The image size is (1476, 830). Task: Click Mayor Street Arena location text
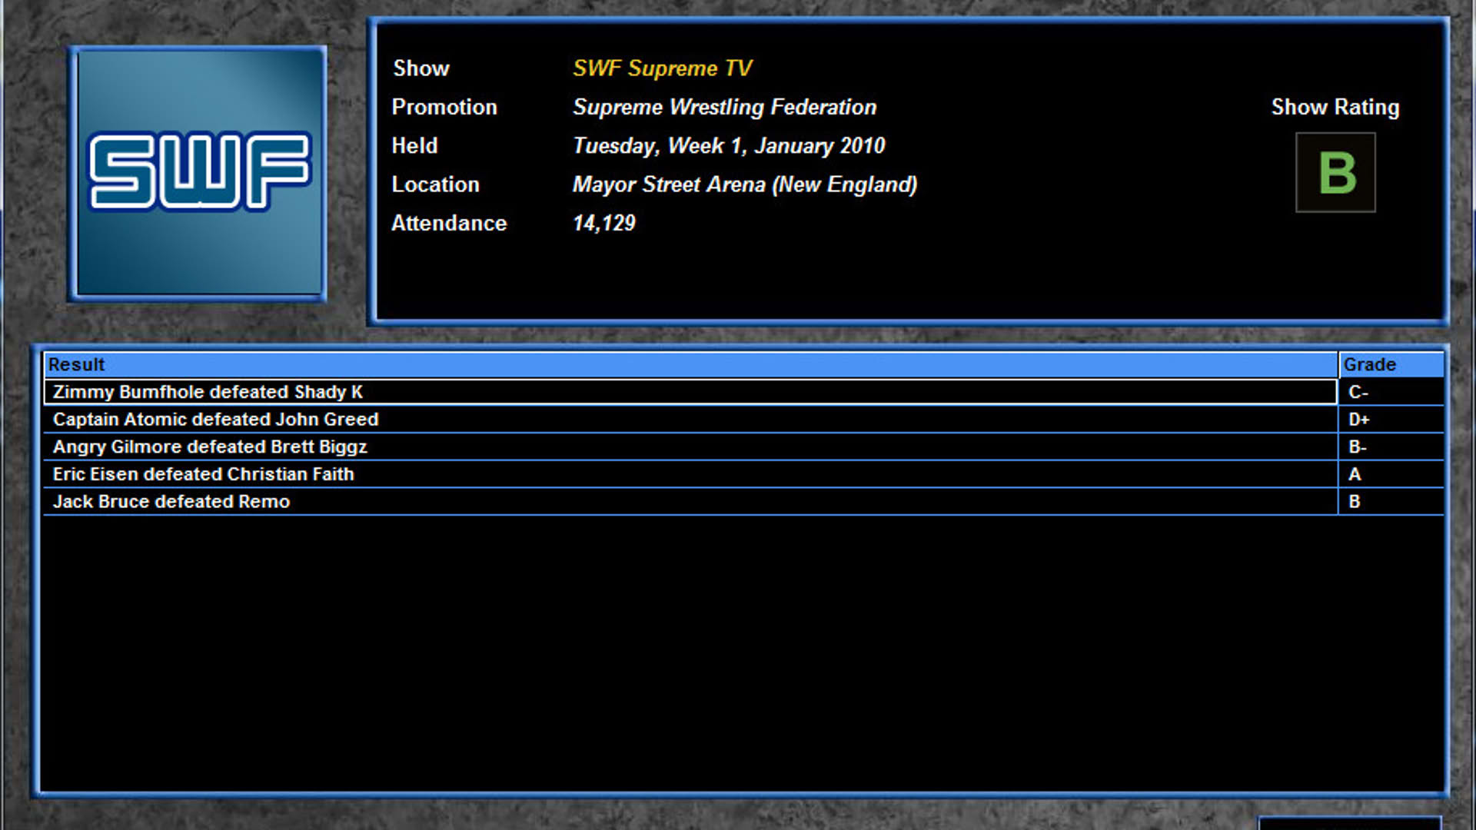click(x=745, y=184)
